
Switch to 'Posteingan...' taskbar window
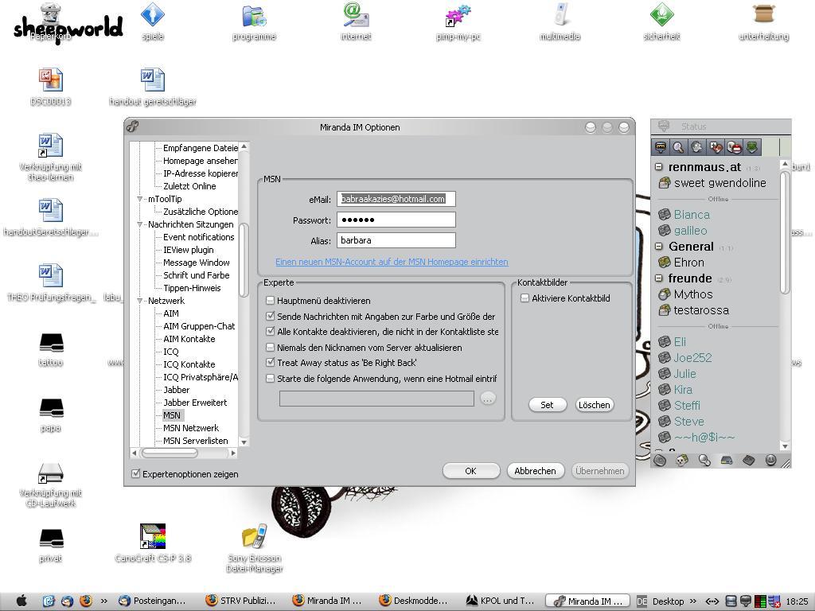click(x=152, y=601)
